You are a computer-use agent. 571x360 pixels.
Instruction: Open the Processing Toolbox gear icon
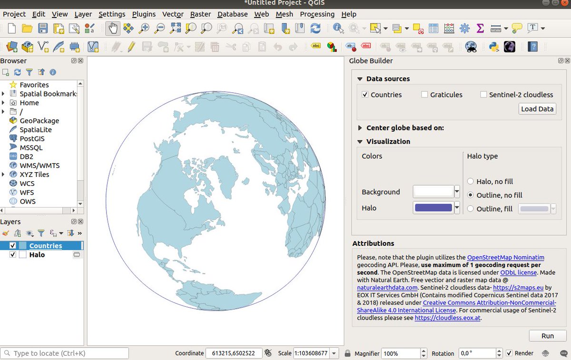(465, 29)
